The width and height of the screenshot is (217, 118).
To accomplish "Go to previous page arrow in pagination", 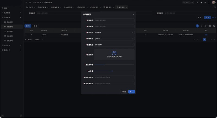I will 201,40.
